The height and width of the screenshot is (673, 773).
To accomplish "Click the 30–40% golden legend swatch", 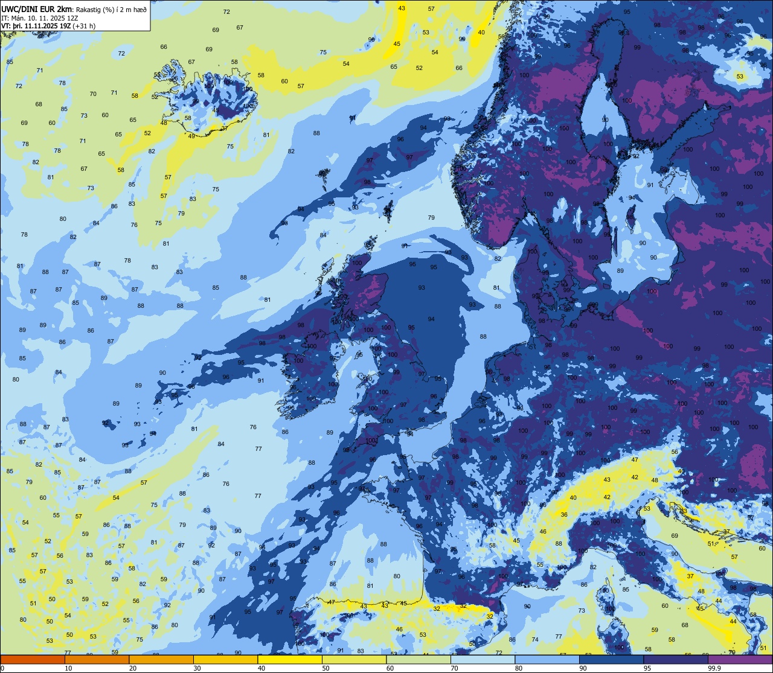I will coord(225,659).
